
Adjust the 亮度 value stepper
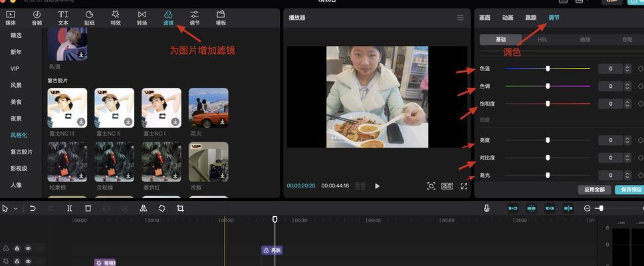click(x=627, y=140)
